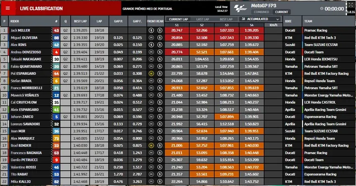Image resolution: width=356 pixels, height=186 pixels.
Task: Click the LIVE CLASSIFICATION title
Action: [x=42, y=8]
